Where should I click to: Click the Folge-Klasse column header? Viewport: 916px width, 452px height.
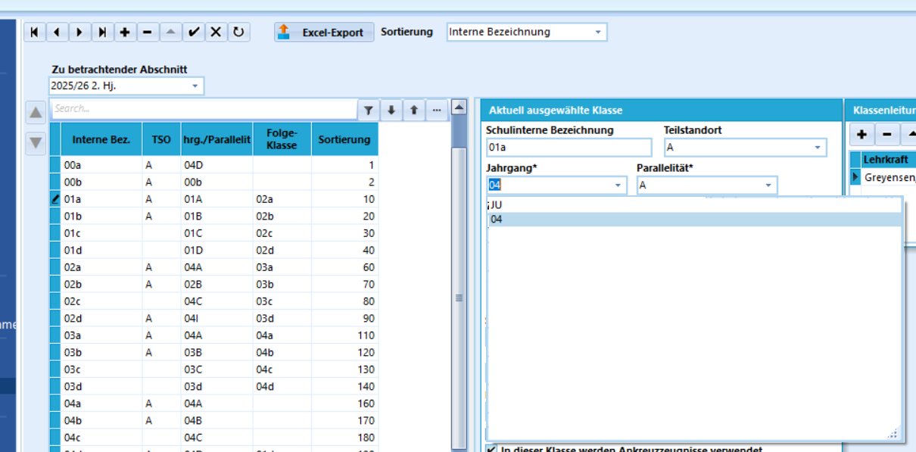click(282, 139)
